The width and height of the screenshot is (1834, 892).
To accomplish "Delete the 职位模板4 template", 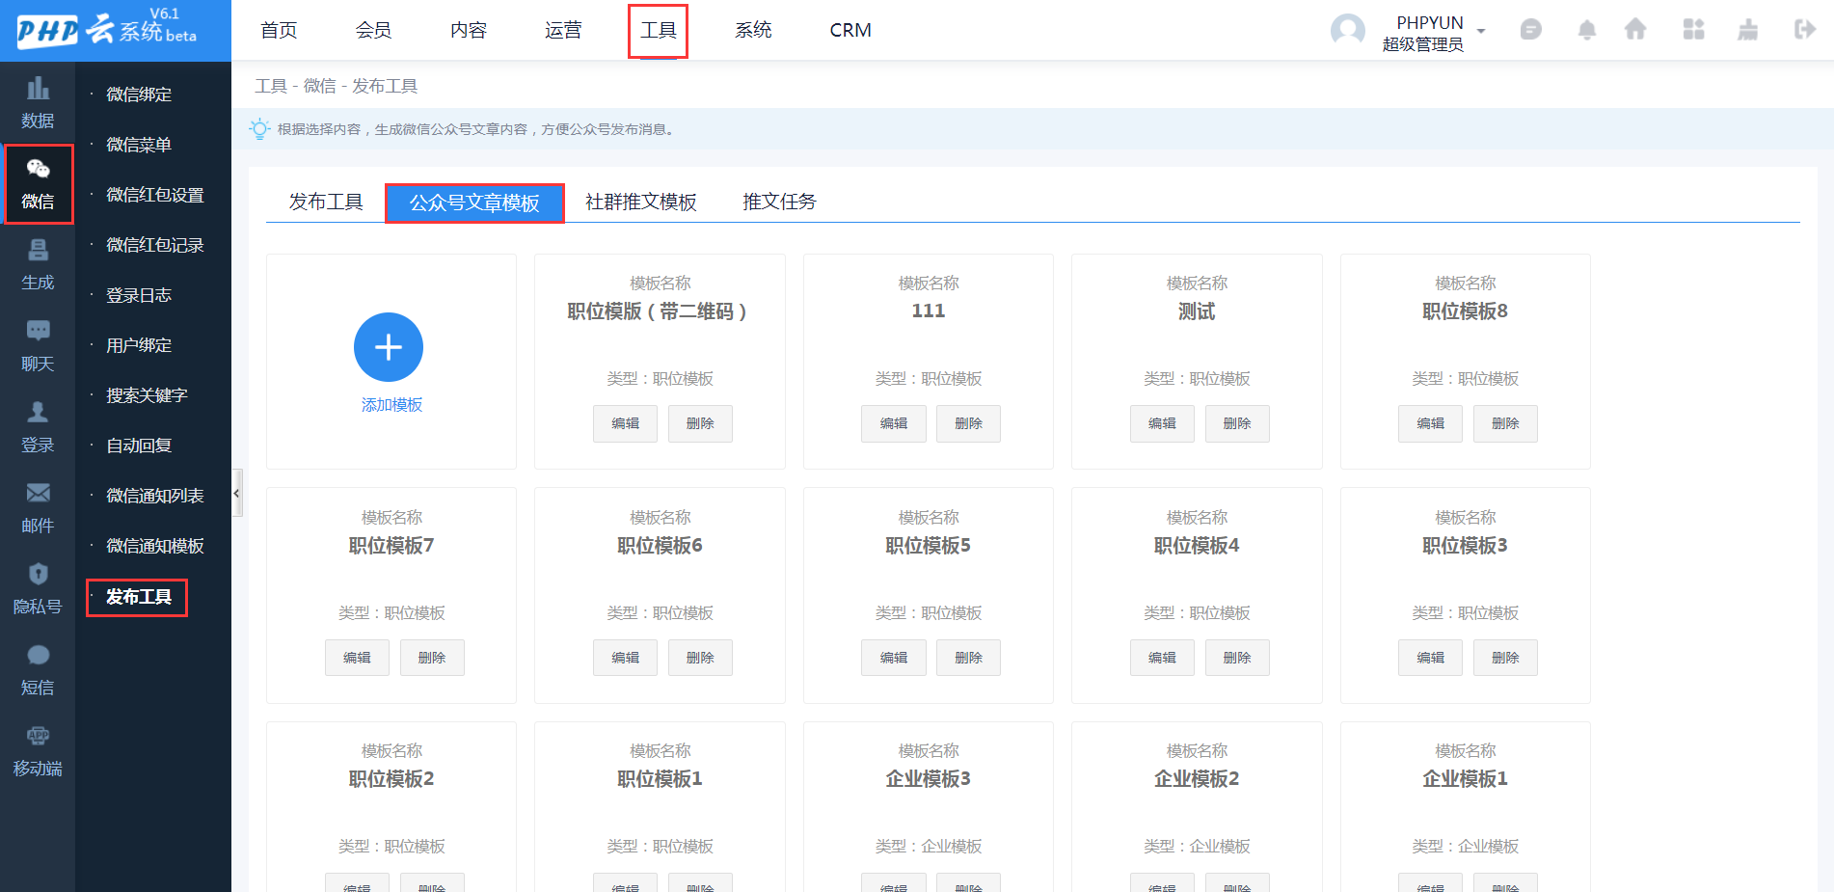I will point(1237,658).
